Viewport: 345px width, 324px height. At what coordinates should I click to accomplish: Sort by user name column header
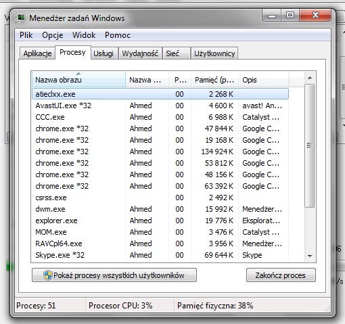tap(147, 80)
